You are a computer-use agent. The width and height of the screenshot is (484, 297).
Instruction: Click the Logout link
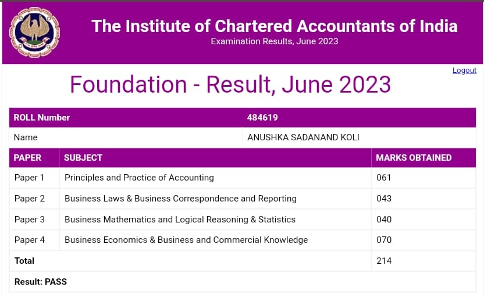click(464, 70)
